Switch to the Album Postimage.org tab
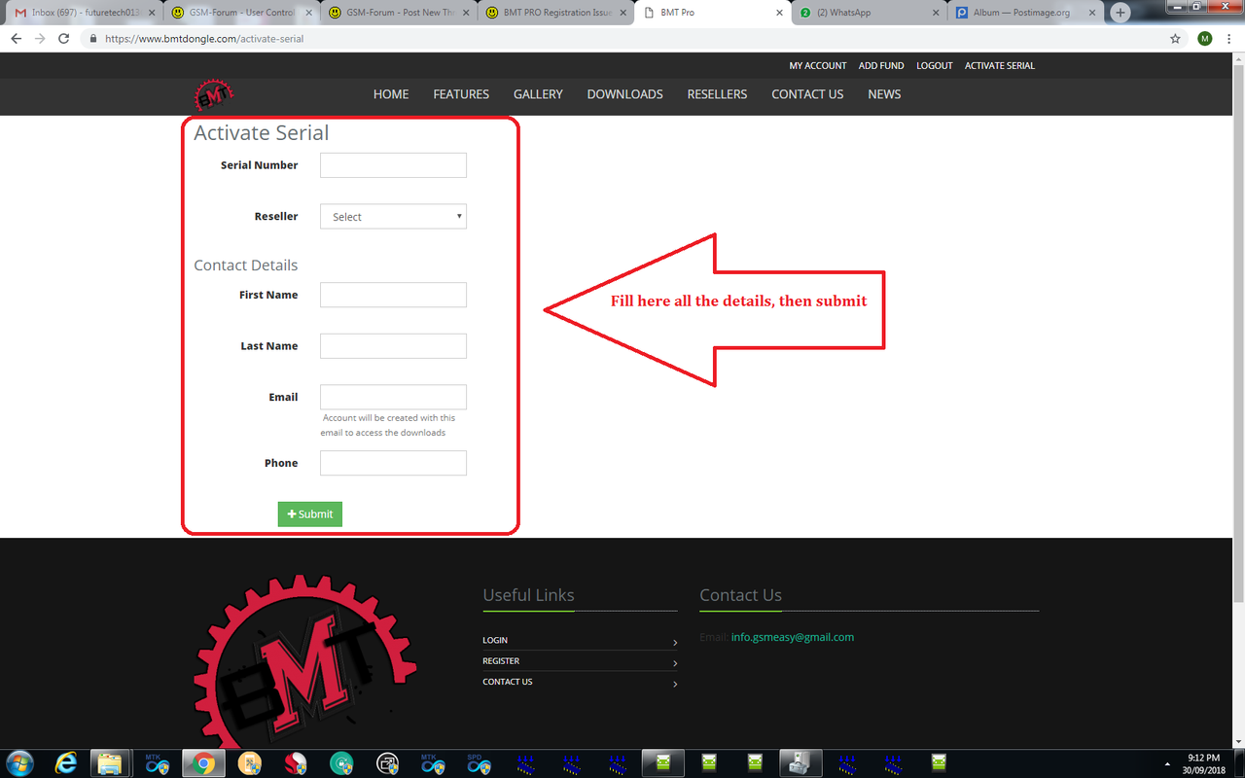 (1024, 13)
